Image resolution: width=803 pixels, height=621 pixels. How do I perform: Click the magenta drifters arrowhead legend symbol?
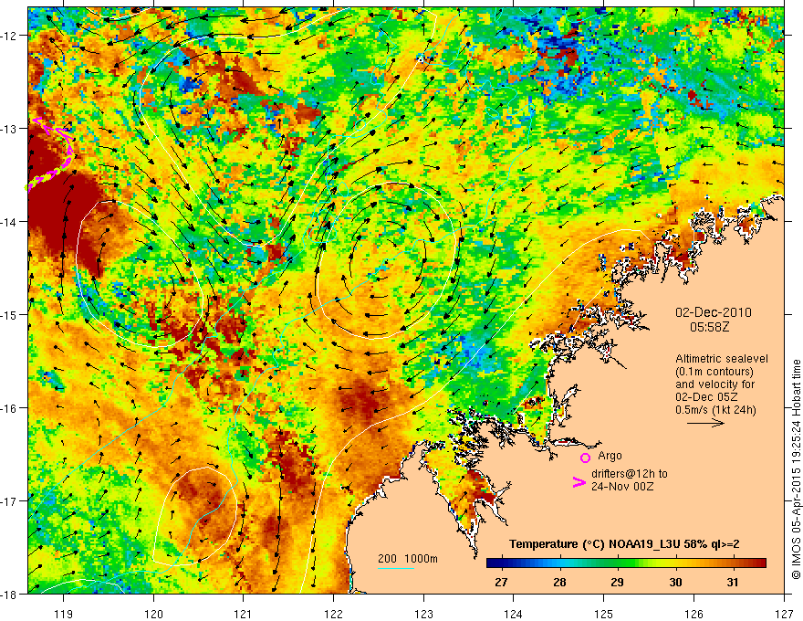(x=579, y=482)
